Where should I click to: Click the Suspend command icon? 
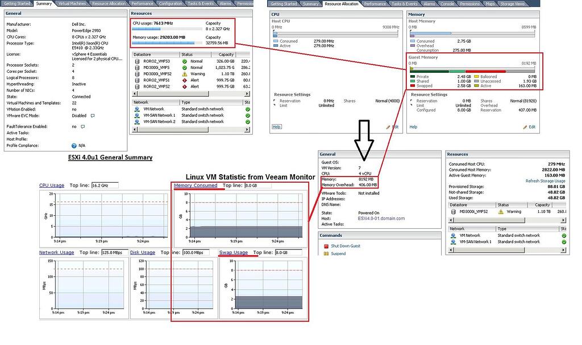pyautogui.click(x=326, y=253)
